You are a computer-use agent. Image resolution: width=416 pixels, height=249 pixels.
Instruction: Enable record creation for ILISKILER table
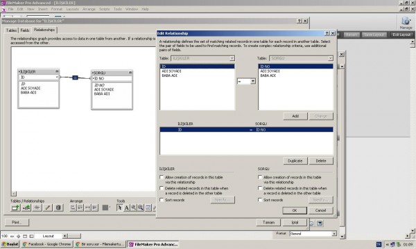[x=162, y=177]
